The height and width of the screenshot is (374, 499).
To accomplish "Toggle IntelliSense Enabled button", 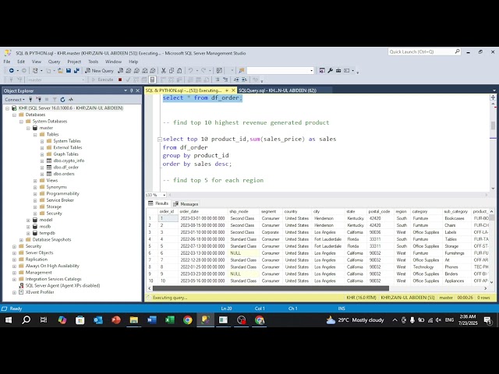I will point(153,79).
